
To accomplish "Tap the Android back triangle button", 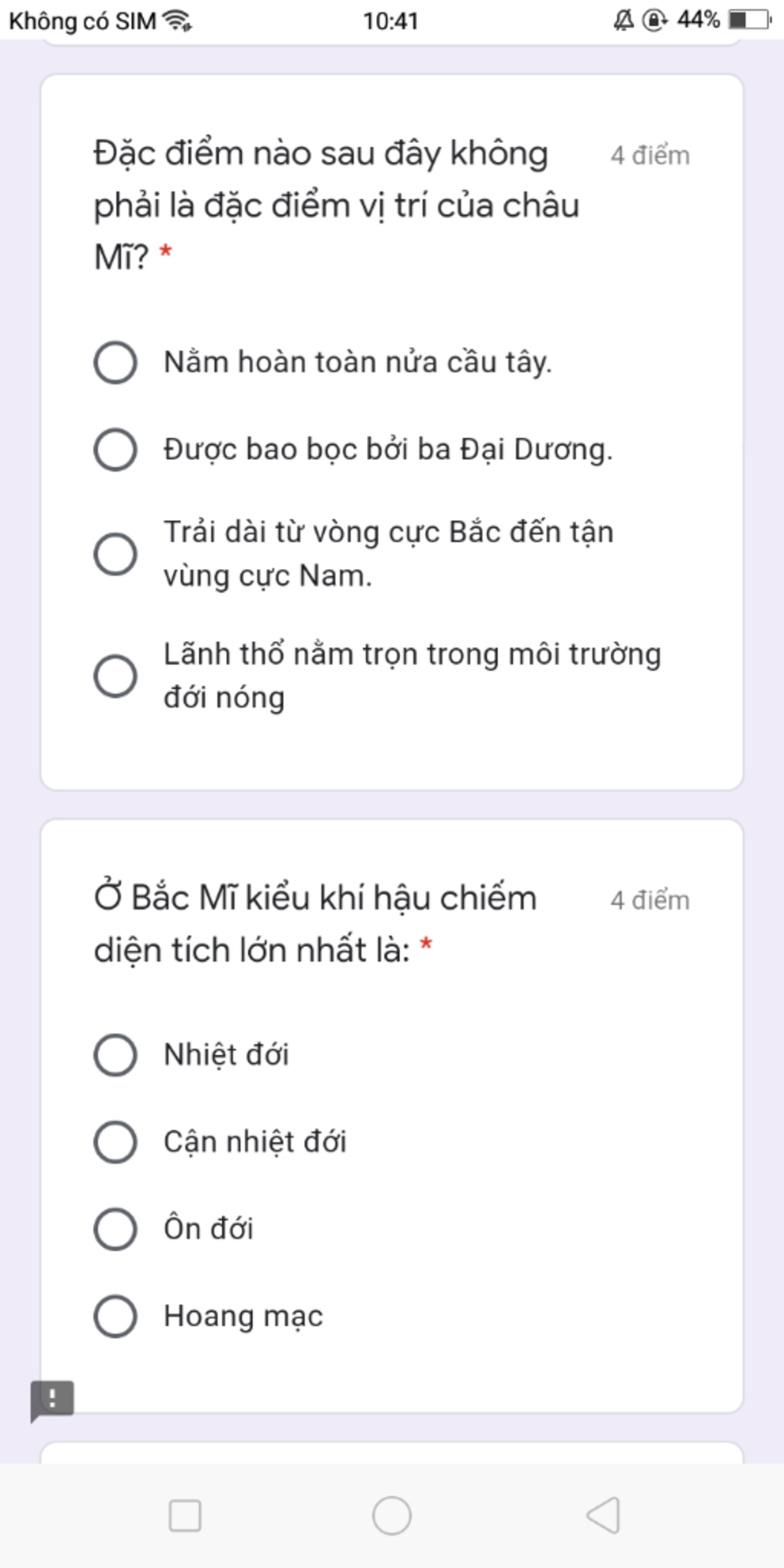I will [603, 1515].
